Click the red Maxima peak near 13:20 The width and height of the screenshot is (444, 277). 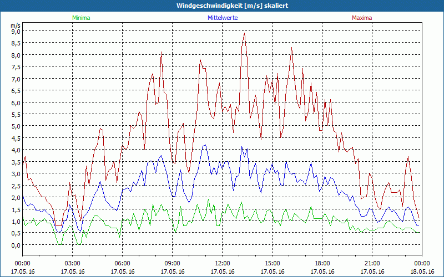click(244, 33)
